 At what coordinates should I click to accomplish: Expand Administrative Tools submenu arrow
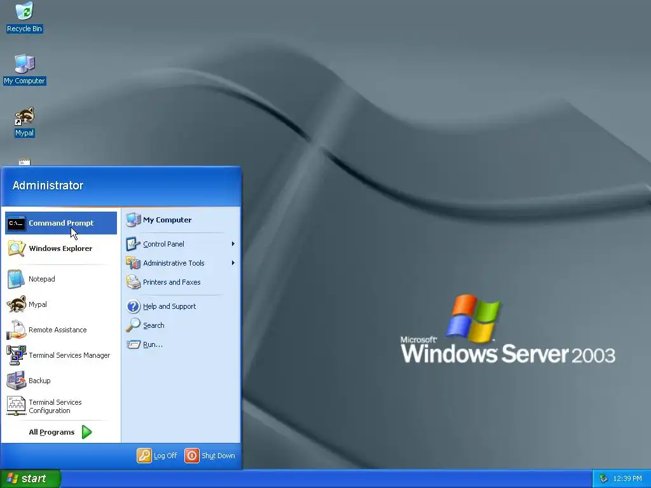[233, 263]
